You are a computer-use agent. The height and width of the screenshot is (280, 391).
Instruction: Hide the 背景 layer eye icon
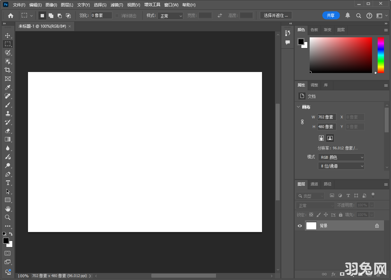tap(300, 226)
